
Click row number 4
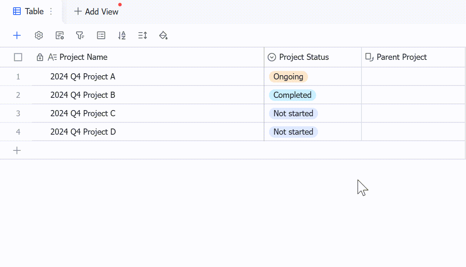[x=18, y=132]
